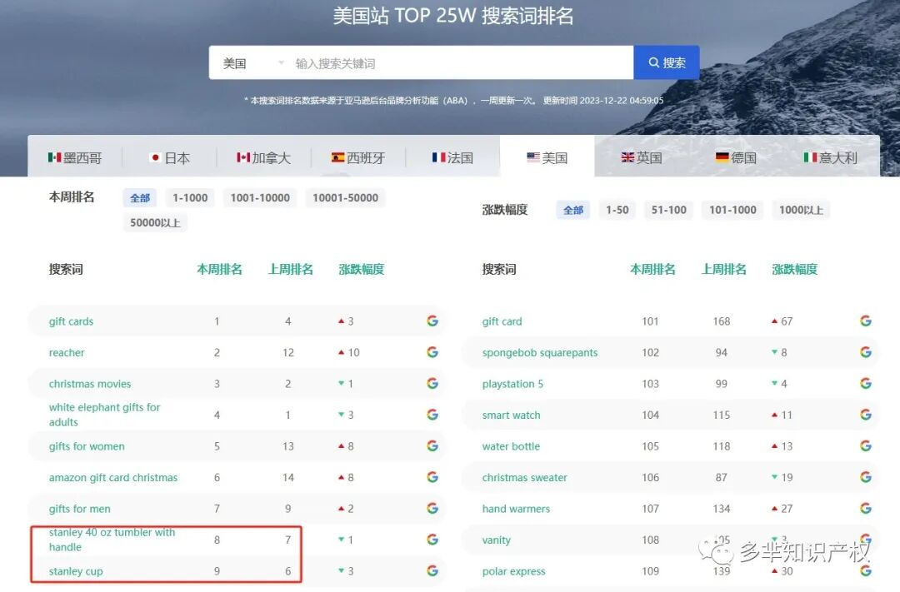The image size is (900, 592).
Task: Open Google search for 'polar express'
Action: click(x=865, y=571)
